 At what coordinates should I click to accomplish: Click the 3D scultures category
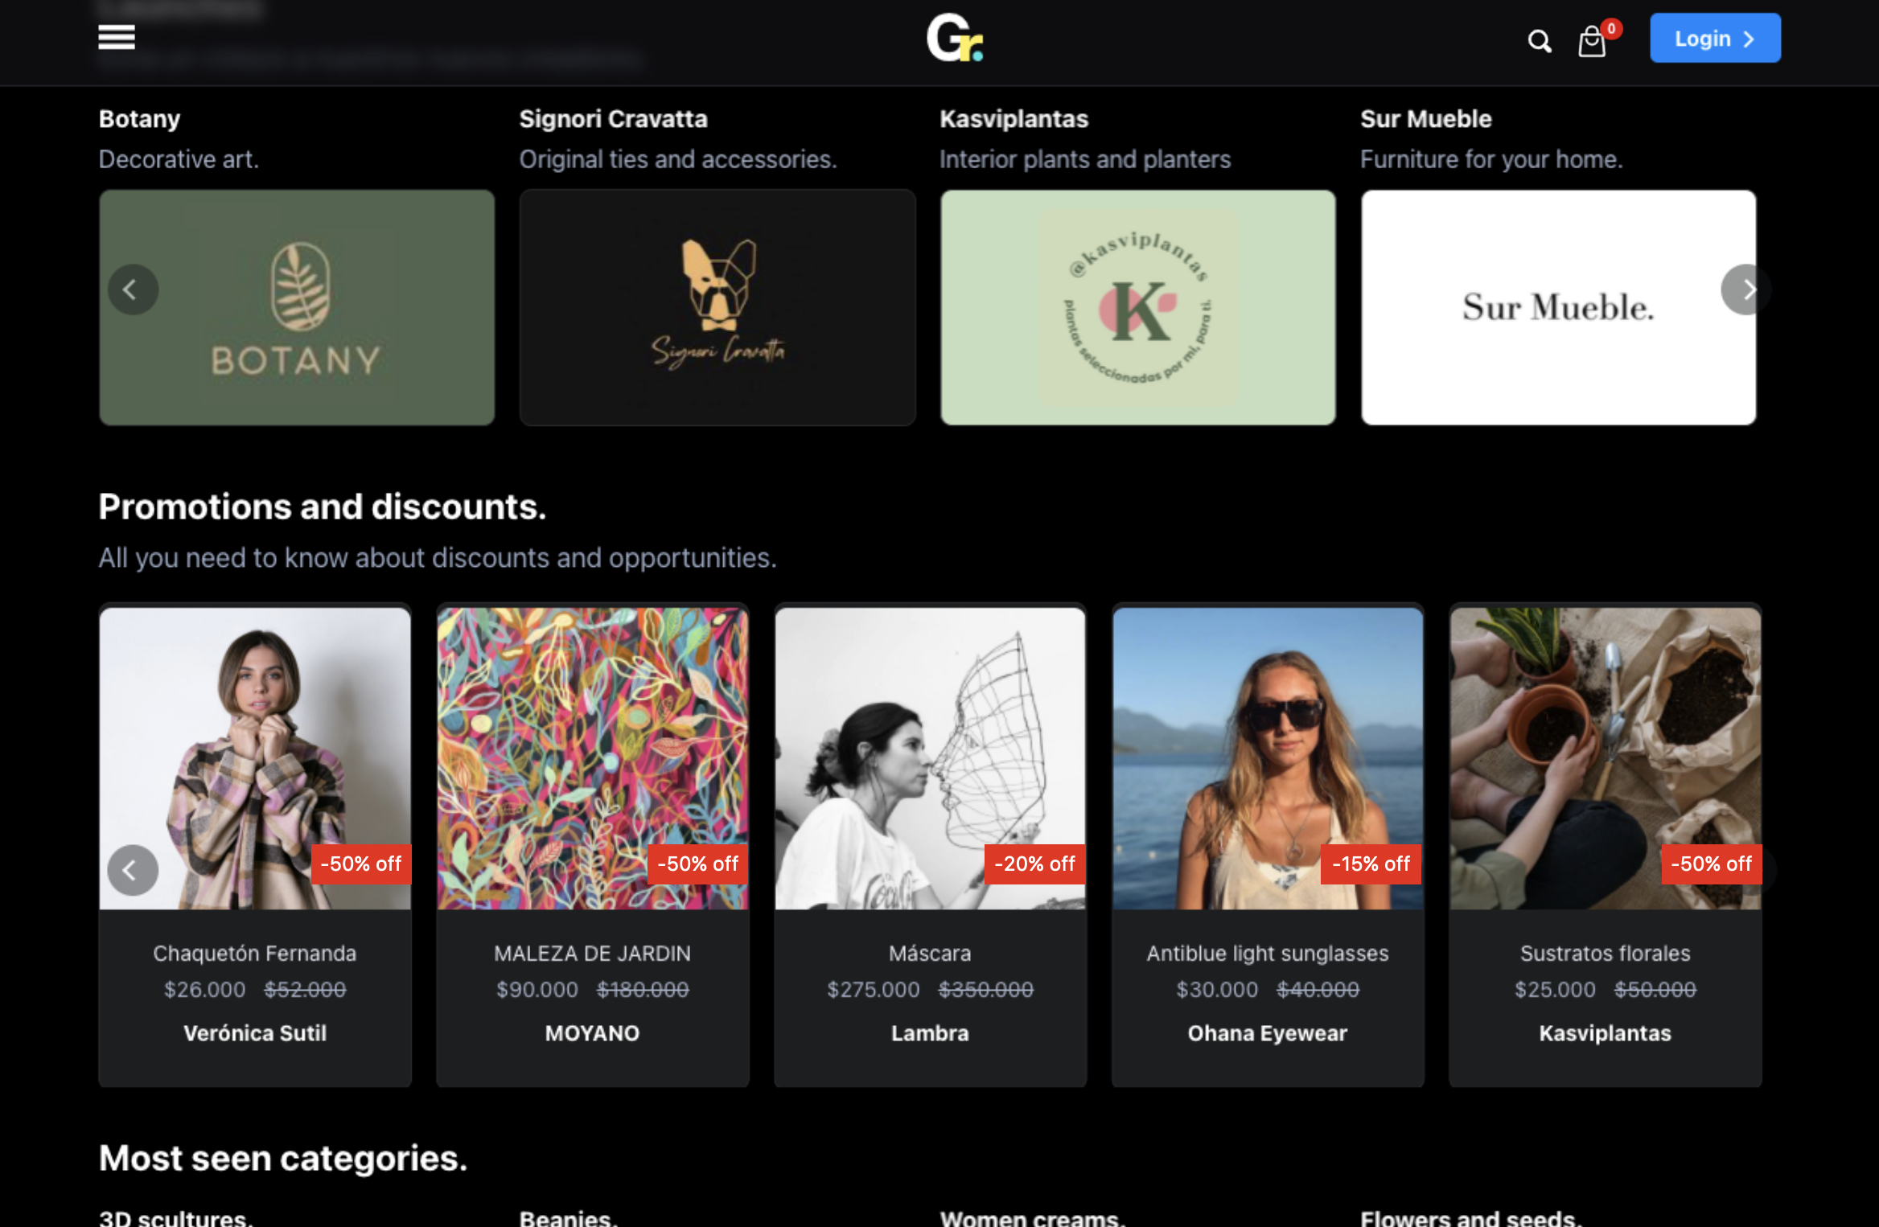tap(176, 1218)
